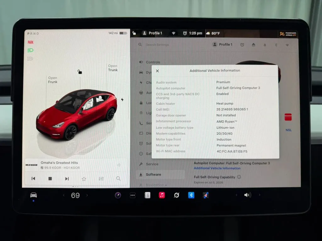Viewport: 322px width, 241px height.
Task: Tap the Cell IMEI value 35 214695 969365 1
Action: click(232, 109)
